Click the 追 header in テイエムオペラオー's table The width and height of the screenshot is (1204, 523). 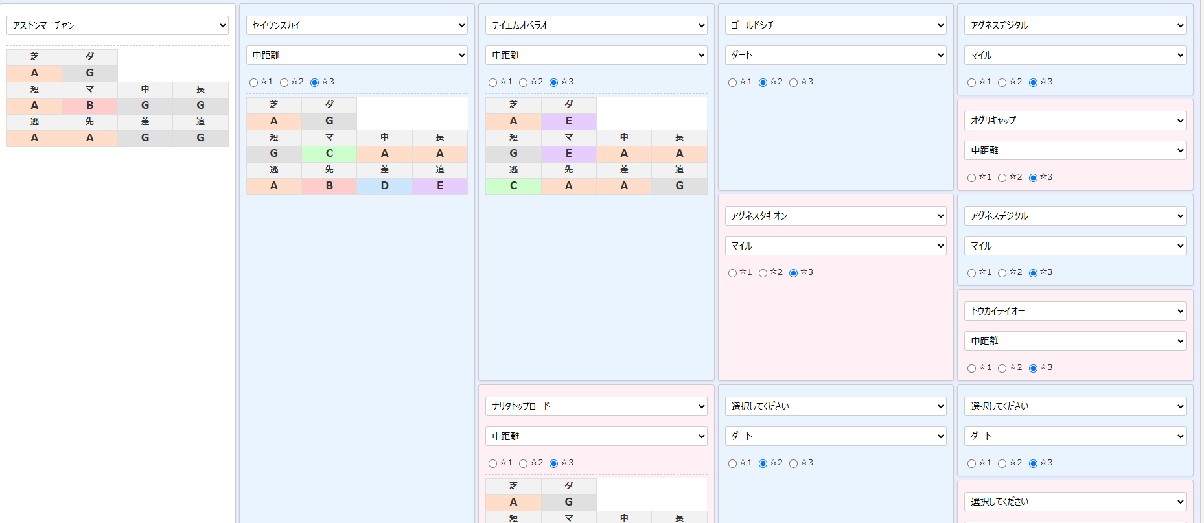pyautogui.click(x=679, y=170)
